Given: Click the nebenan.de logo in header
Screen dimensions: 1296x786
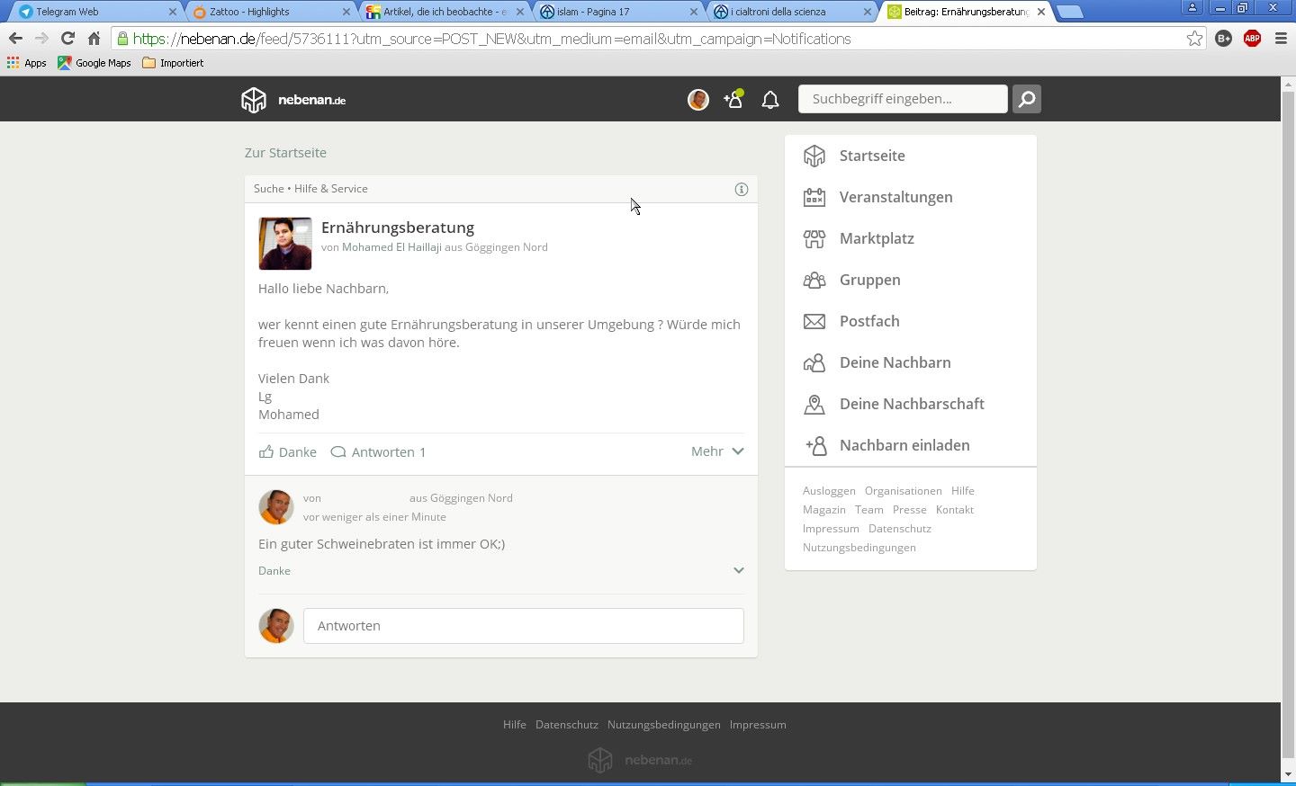Looking at the screenshot, I should coord(293,100).
